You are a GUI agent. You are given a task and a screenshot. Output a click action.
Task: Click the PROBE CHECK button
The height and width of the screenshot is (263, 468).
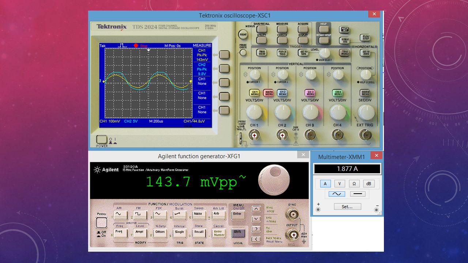[x=243, y=53]
